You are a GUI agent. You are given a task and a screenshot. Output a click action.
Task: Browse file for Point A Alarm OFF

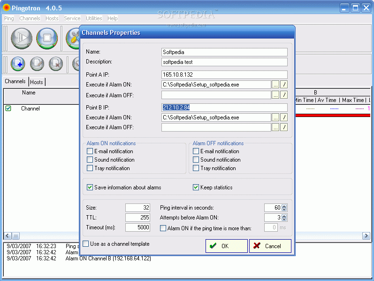tap(275, 95)
